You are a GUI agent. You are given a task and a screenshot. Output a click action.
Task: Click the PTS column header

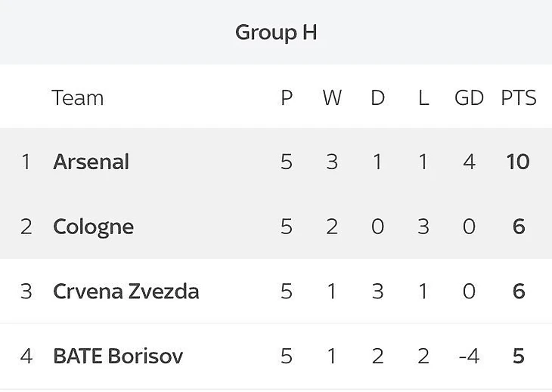(518, 98)
